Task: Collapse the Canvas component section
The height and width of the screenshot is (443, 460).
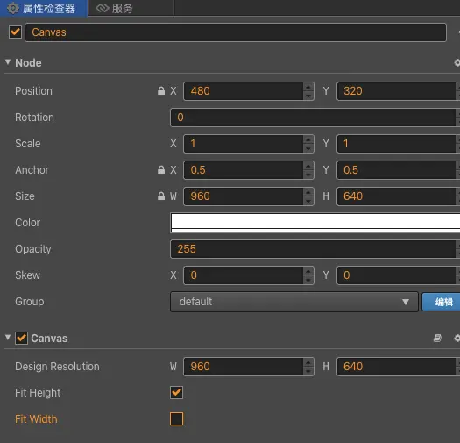Action: (8, 337)
